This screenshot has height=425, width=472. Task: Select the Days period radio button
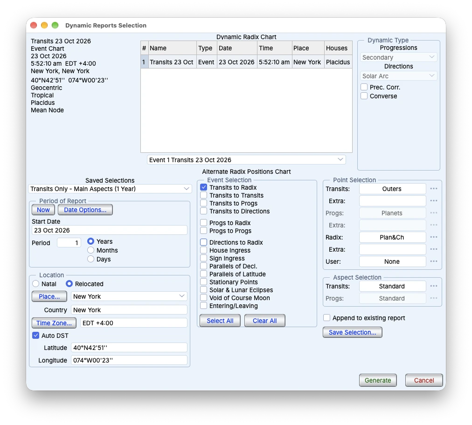(x=90, y=259)
